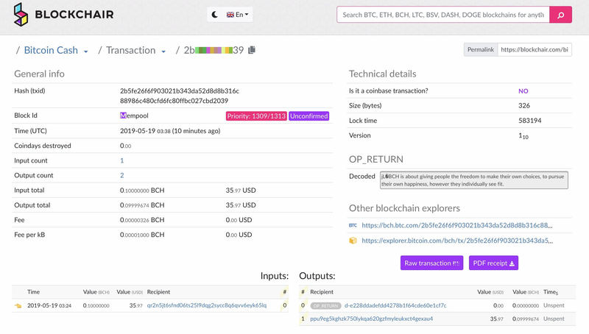Open output d-e228ddadefdd4278b1f64cde60e1cf7c link

395,305
